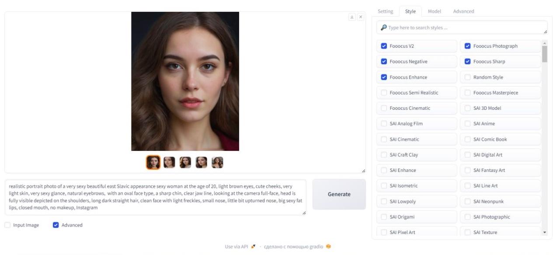Uncheck the Fooocus Sharp style
Image resolution: width=553 pixels, height=255 pixels.
[467, 62]
